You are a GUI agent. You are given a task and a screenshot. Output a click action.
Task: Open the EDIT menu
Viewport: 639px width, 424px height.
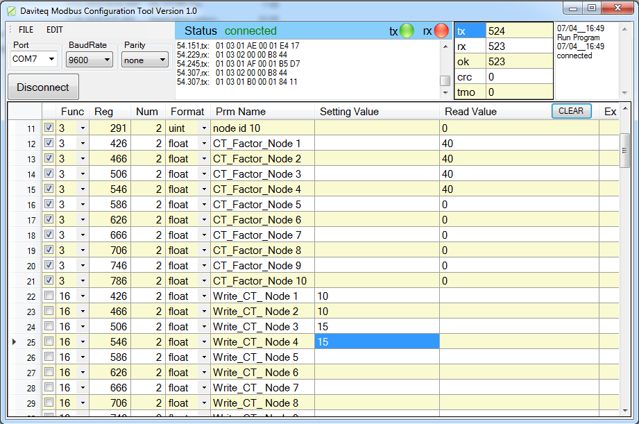(55, 30)
